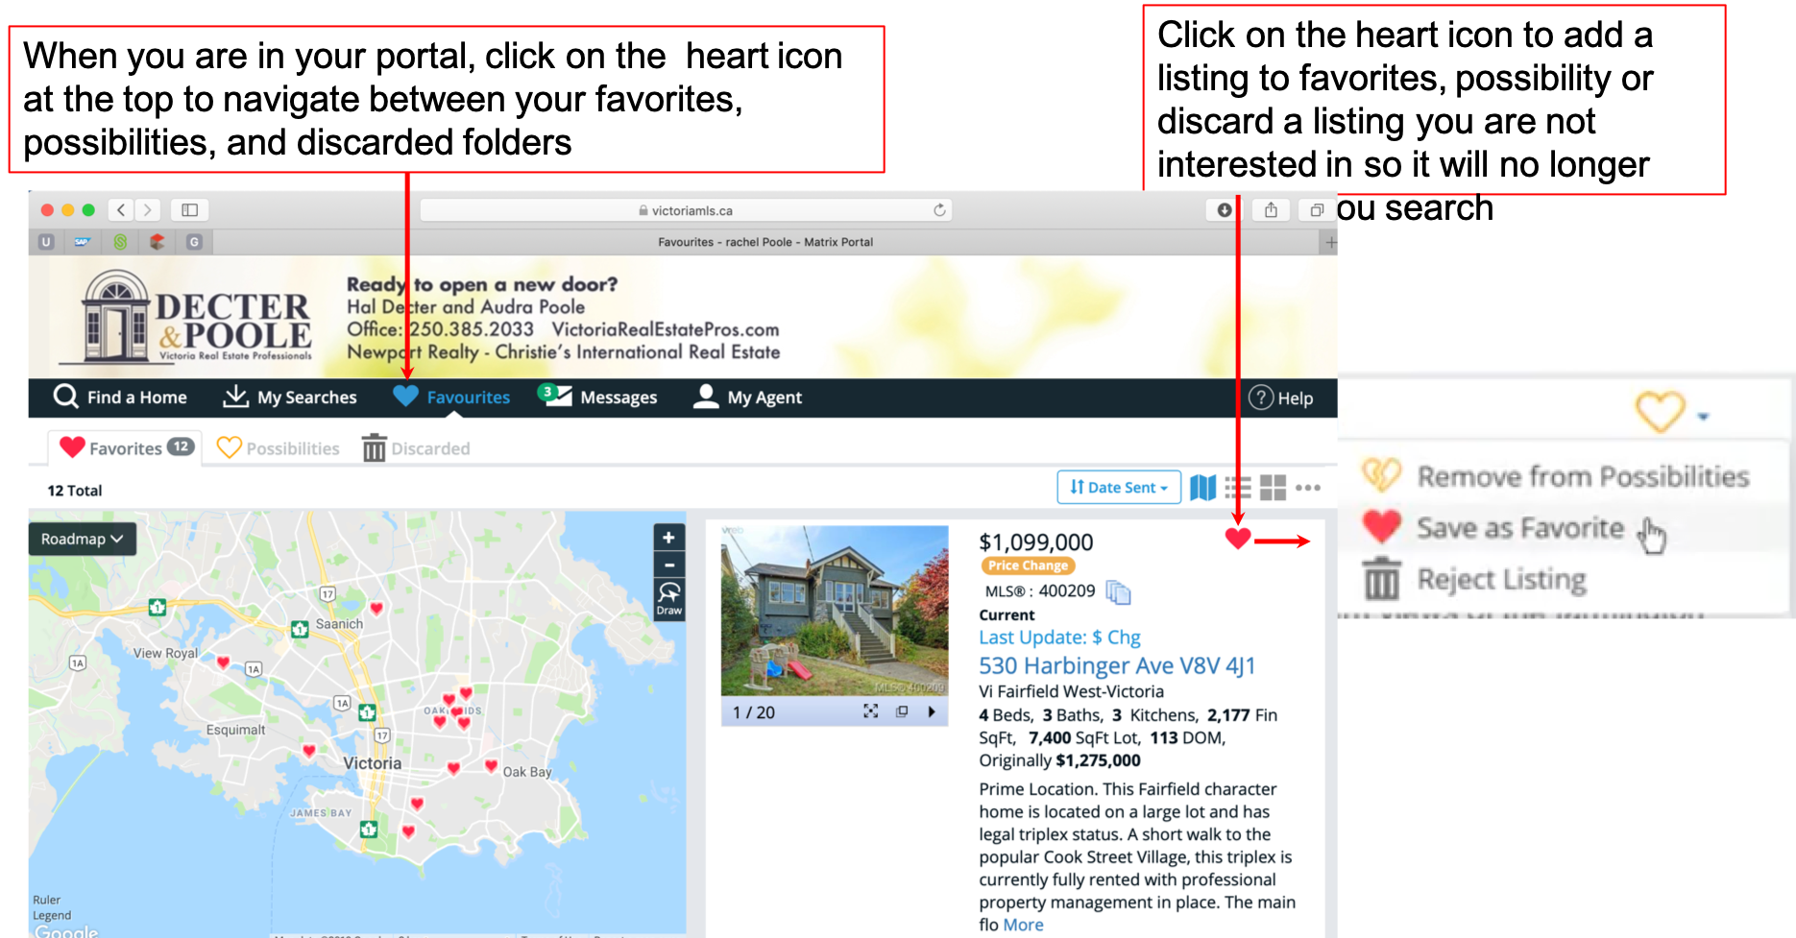Screen dimensions: 1796x938
Task: Zoom in on the map
Action: [x=668, y=538]
